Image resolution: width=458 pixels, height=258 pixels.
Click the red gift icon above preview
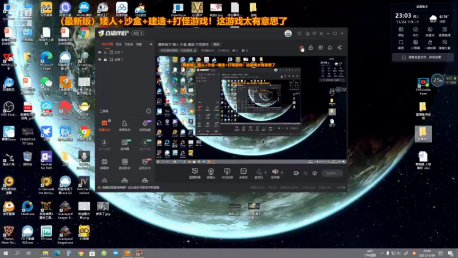(301, 48)
